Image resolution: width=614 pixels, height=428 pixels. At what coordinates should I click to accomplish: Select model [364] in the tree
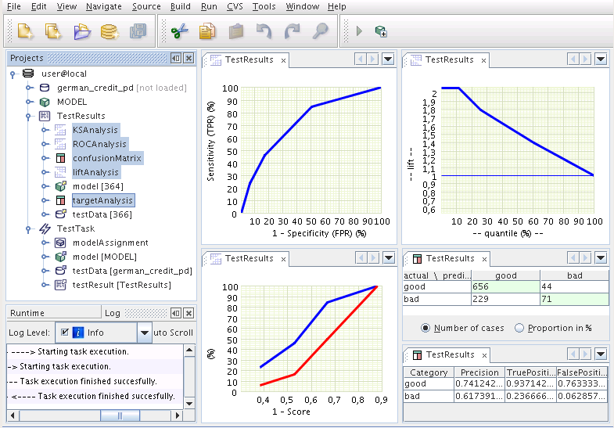[98, 186]
